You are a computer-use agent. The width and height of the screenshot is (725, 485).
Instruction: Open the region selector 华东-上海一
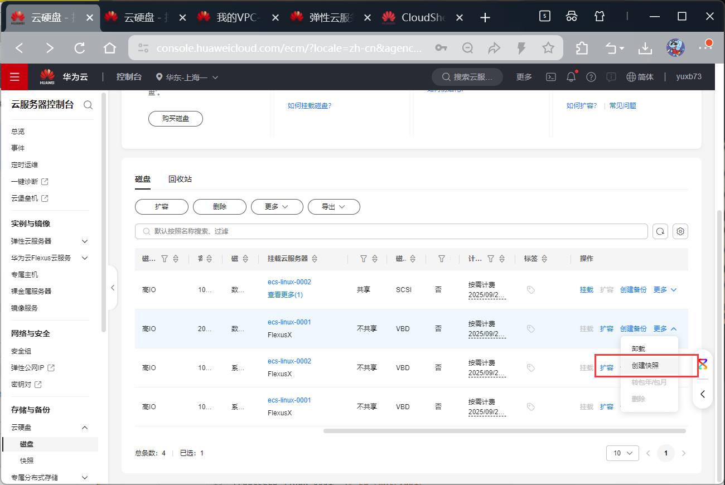[187, 77]
